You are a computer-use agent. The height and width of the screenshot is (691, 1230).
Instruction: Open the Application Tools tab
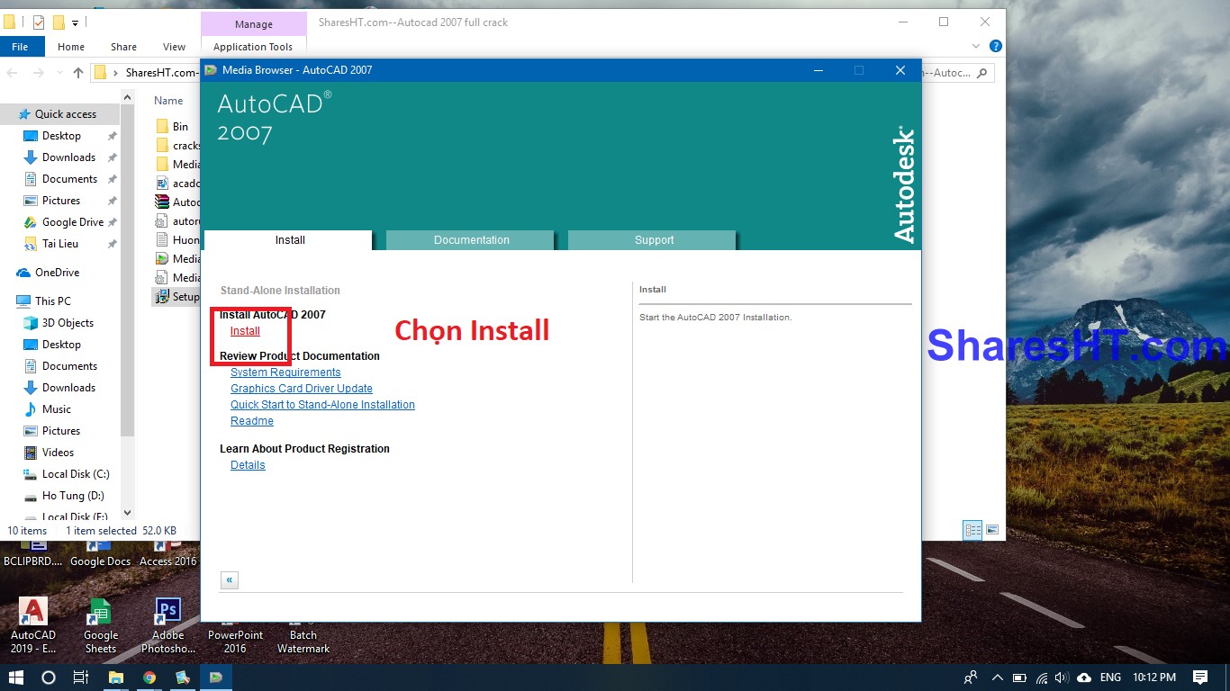click(253, 47)
